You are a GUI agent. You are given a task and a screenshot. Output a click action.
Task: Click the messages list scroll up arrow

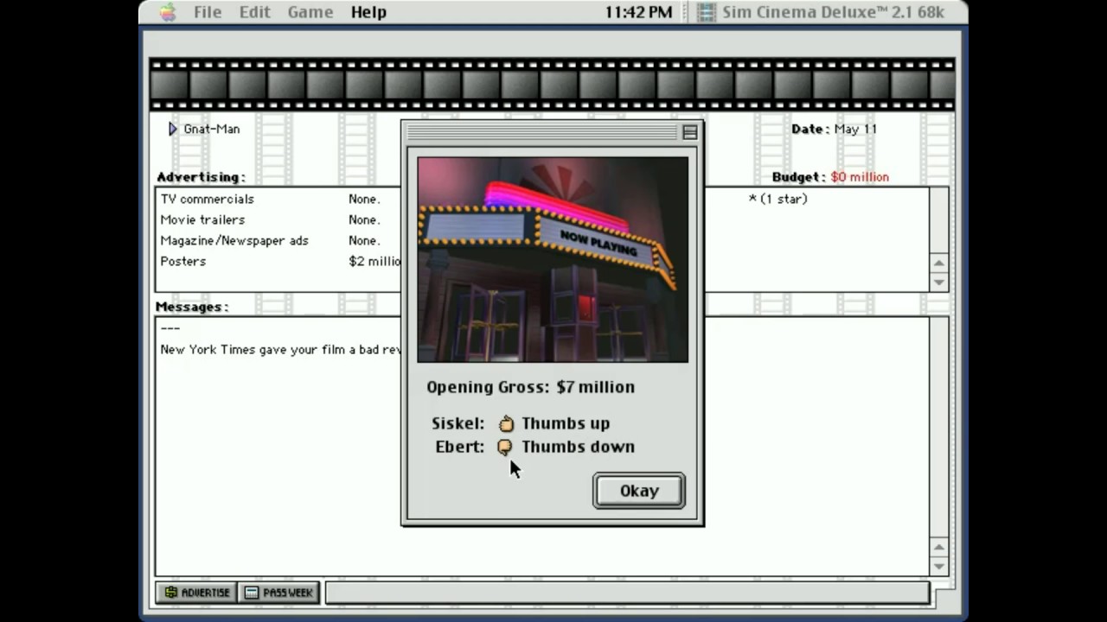click(939, 548)
